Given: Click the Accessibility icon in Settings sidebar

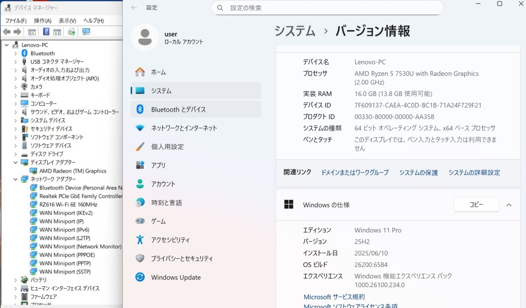Looking at the screenshot, I should click(x=139, y=240).
